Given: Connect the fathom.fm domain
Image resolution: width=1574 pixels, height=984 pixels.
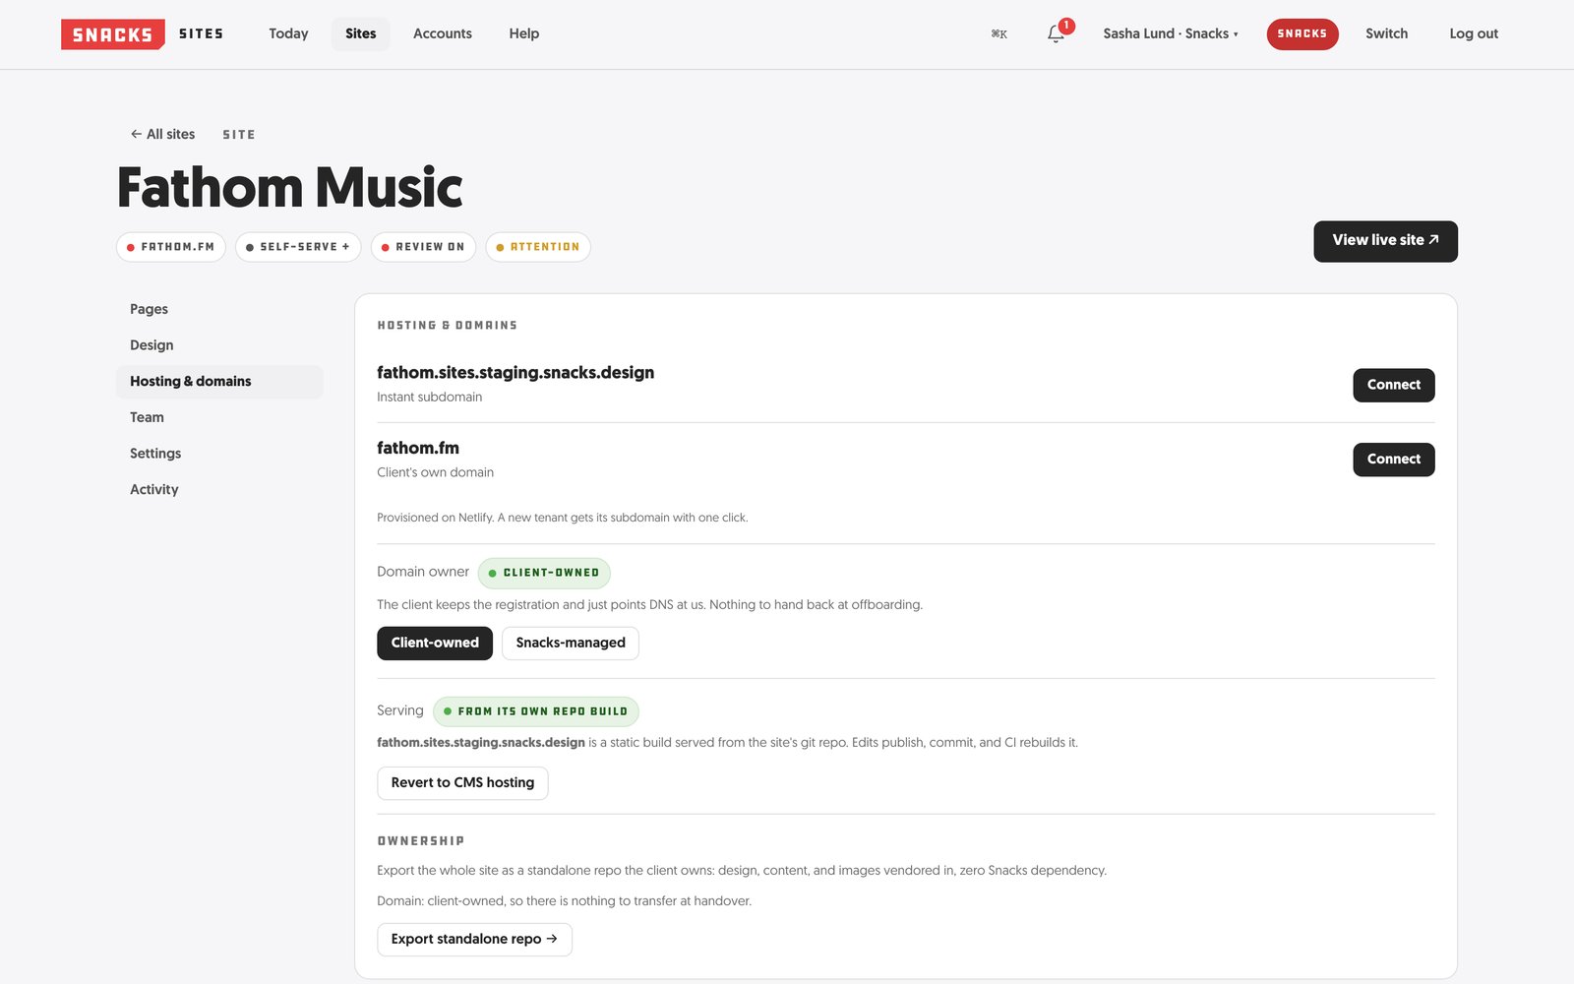Looking at the screenshot, I should (1393, 460).
